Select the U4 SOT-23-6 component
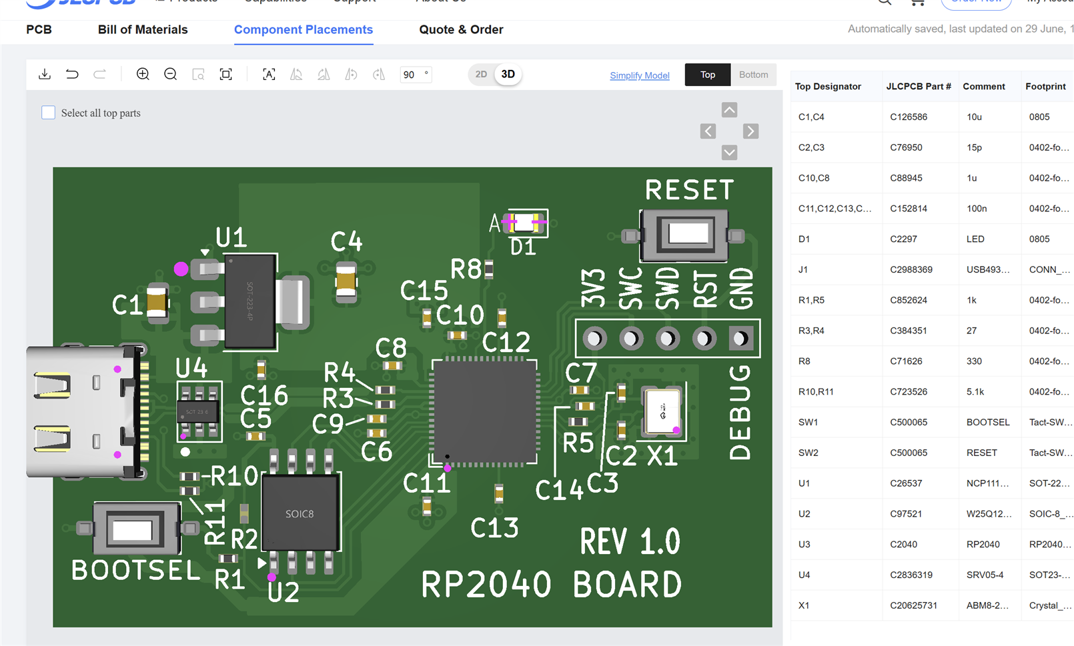 pyautogui.click(x=198, y=411)
